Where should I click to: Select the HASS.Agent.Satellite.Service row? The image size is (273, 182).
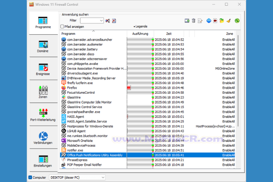147,121
